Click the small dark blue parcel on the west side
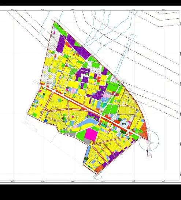The width and height of the screenshot is (181, 200). pos(45,121)
